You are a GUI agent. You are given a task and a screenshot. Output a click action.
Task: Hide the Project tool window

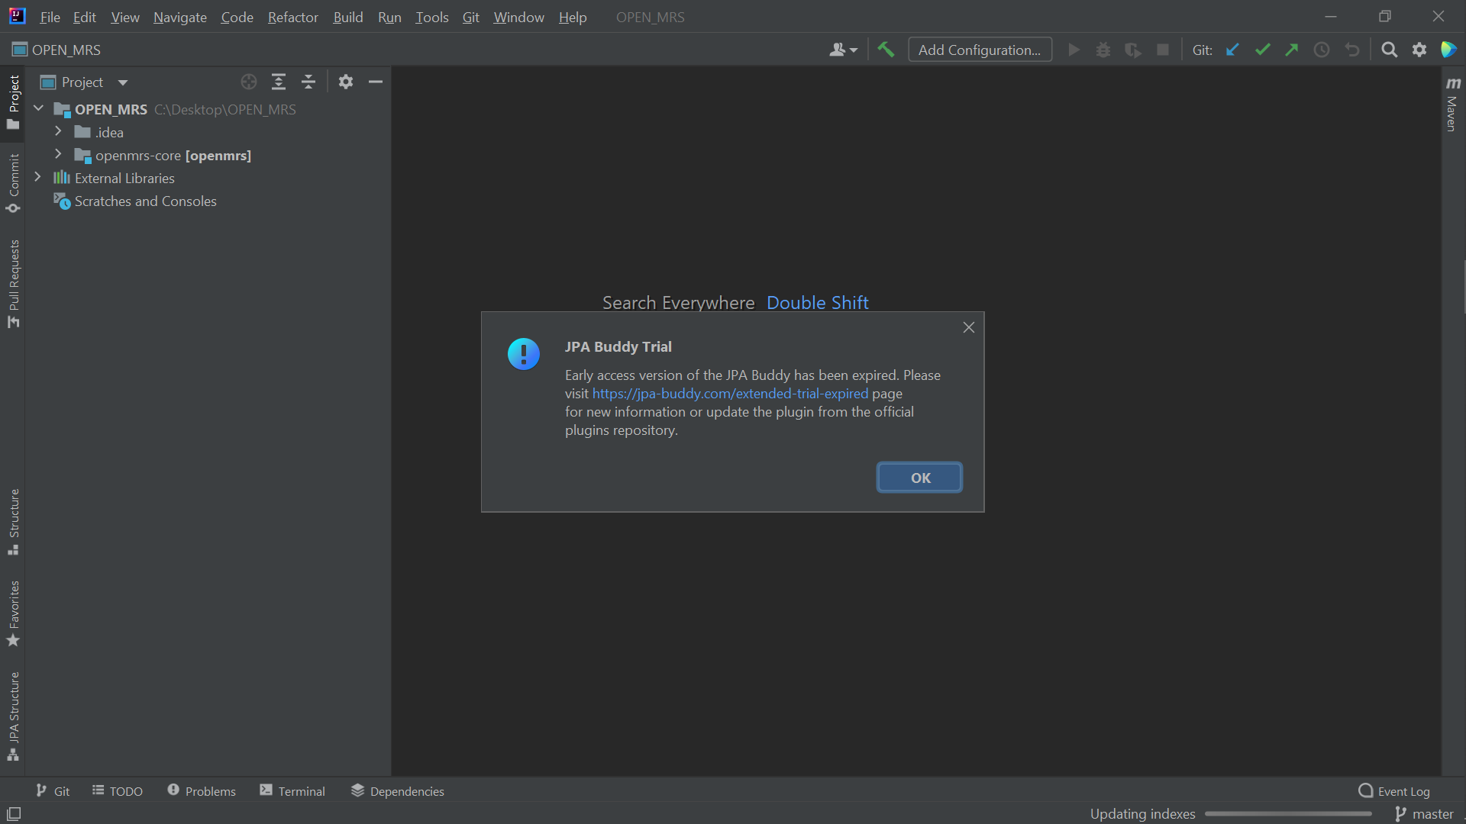click(376, 82)
